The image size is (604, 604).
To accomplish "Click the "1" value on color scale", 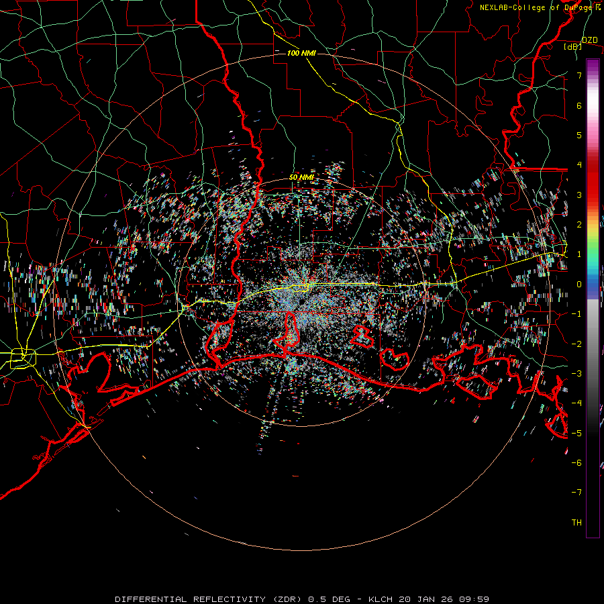I will coord(579,254).
